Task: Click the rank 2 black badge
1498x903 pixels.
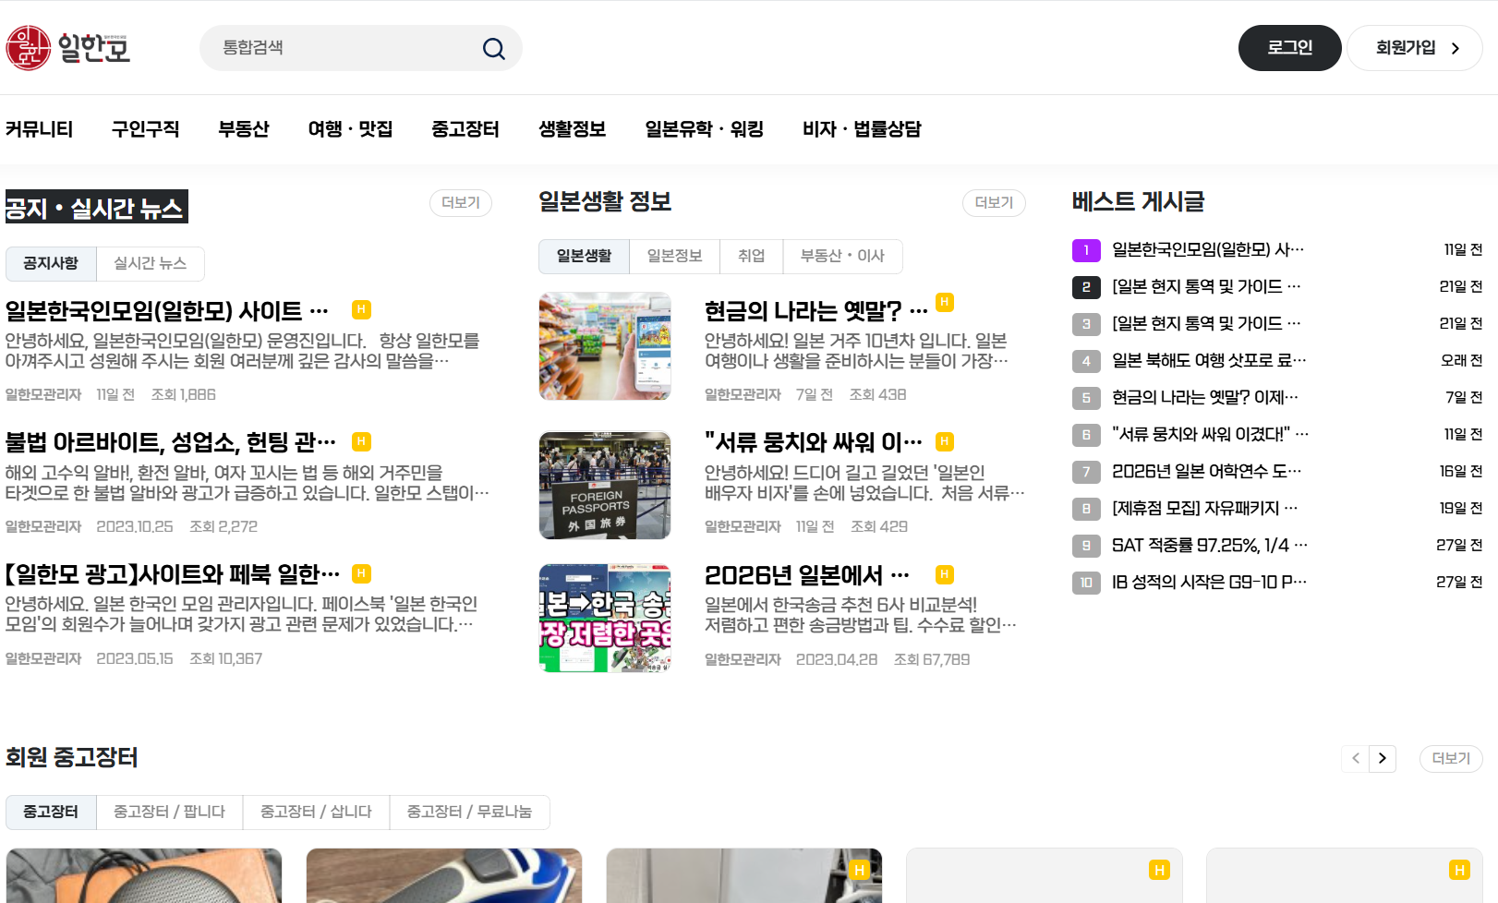Action: (x=1086, y=287)
